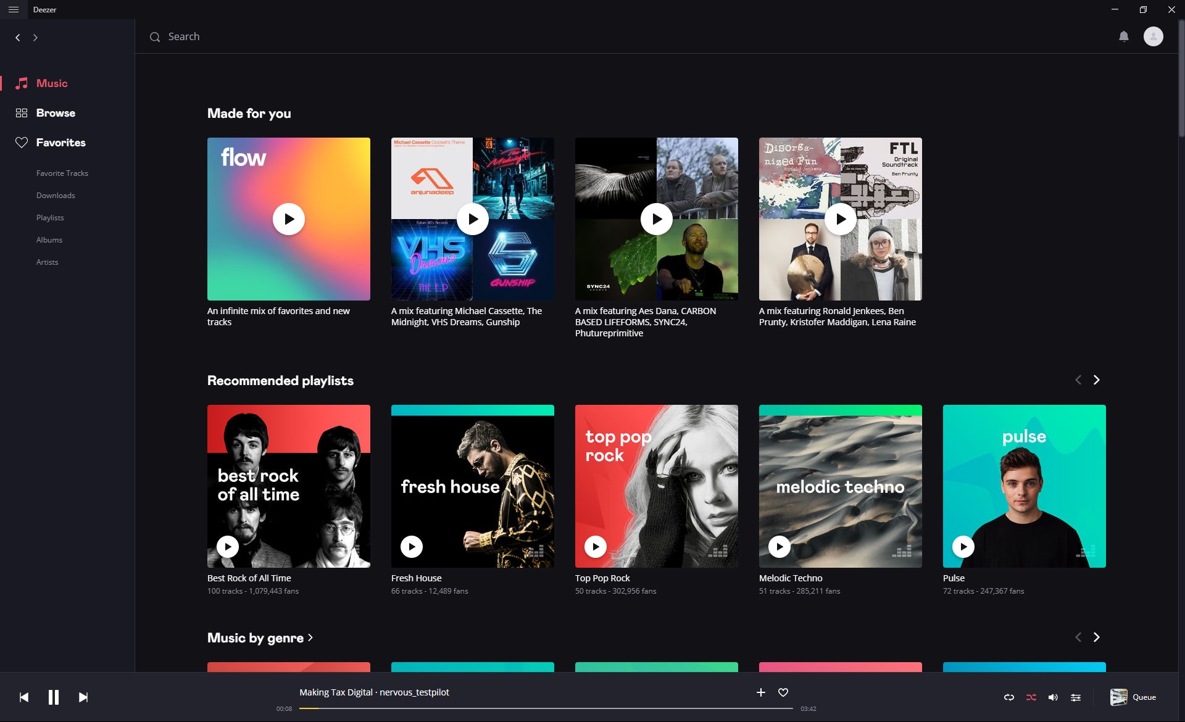Toggle shuffle mode

(x=1031, y=697)
